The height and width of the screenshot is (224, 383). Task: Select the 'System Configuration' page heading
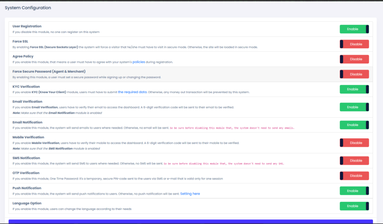28,8
